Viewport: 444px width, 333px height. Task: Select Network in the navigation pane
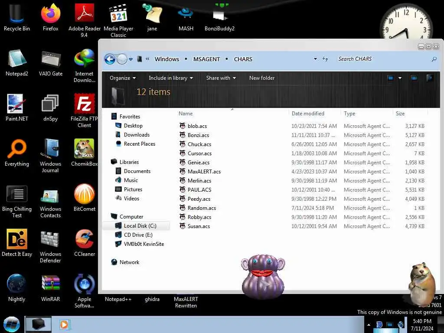pyautogui.click(x=129, y=262)
